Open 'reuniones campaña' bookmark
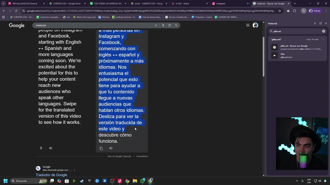Image resolution: width=330 pixels, height=185 pixels. (x=48, y=17)
